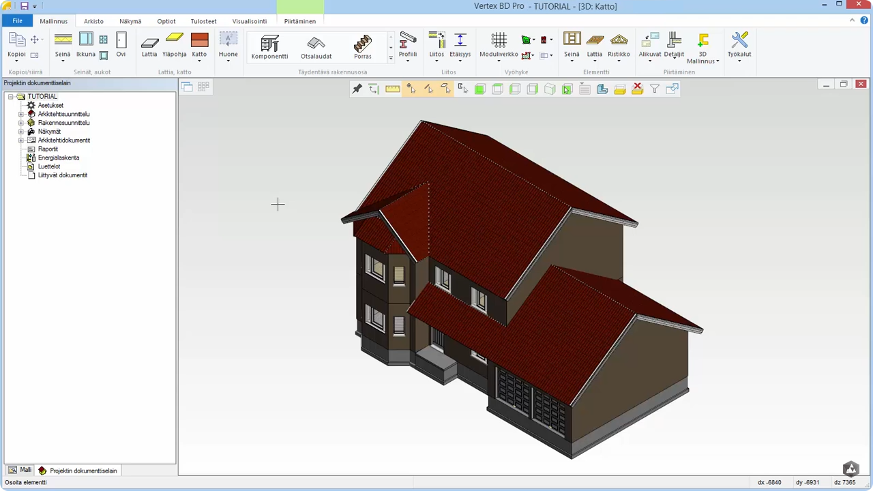Choose the Porras stairs component
The image size is (873, 491).
[x=363, y=46]
